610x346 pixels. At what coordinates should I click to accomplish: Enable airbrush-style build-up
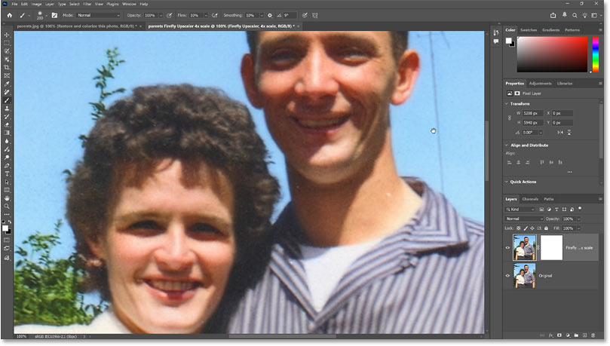tap(215, 16)
